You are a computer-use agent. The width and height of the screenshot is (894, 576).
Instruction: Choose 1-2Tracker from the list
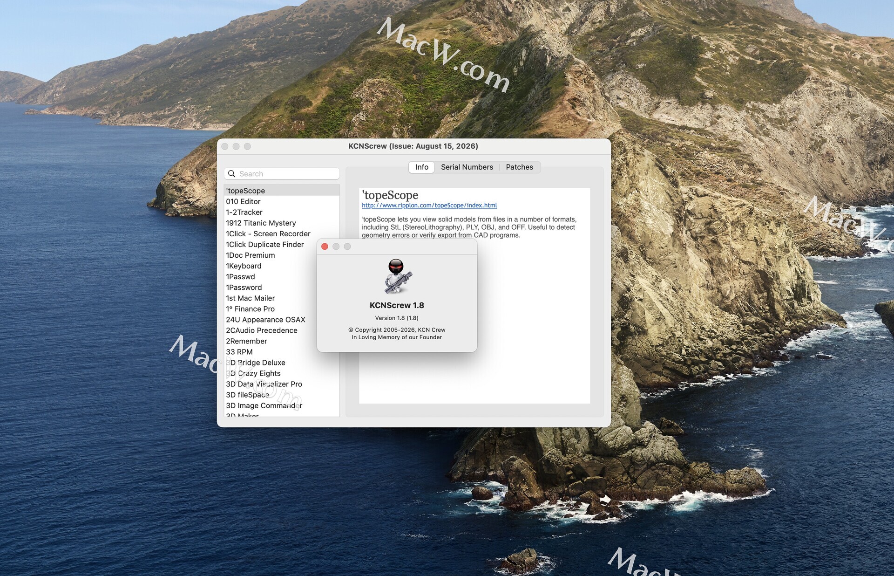pyautogui.click(x=282, y=212)
